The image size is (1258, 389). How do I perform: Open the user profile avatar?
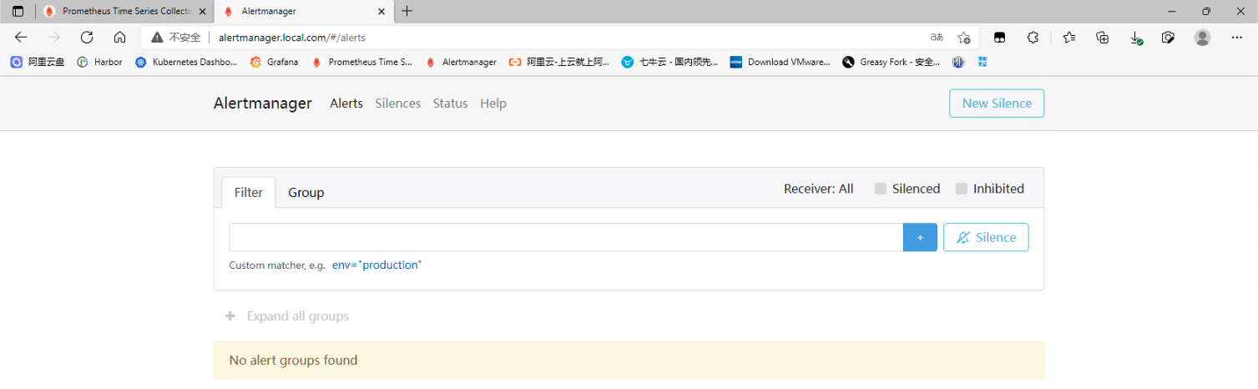click(x=1203, y=38)
